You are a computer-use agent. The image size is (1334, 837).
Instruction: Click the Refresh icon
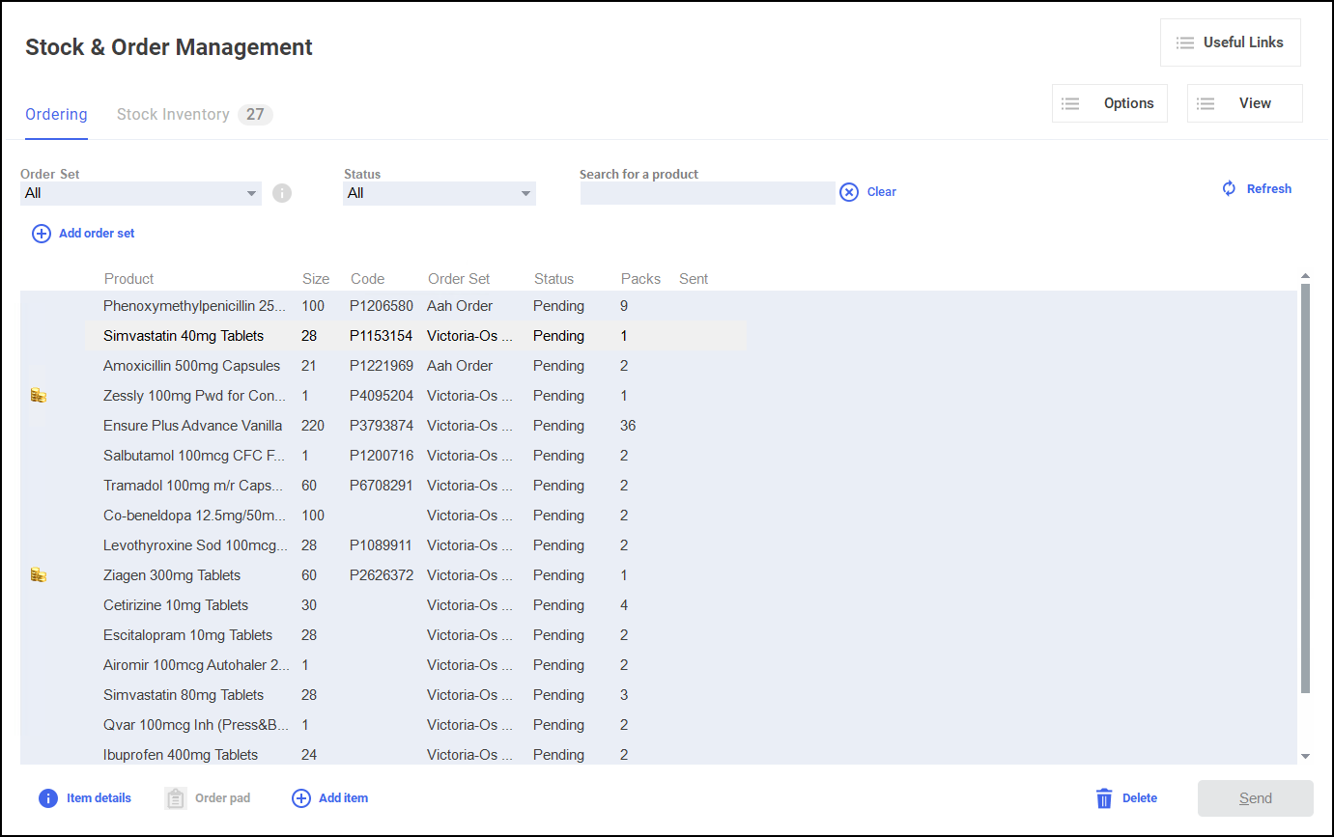[x=1229, y=188]
